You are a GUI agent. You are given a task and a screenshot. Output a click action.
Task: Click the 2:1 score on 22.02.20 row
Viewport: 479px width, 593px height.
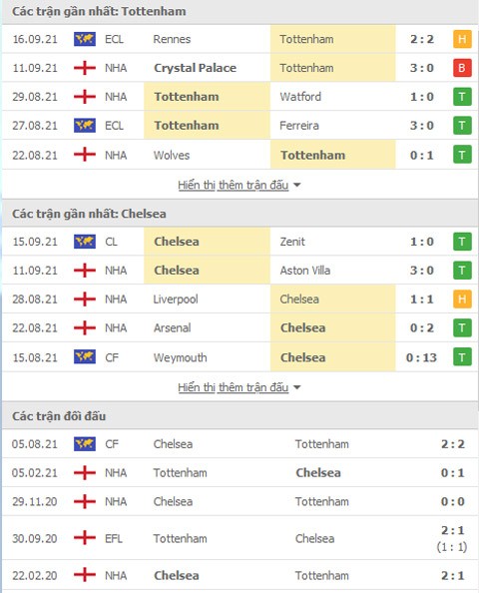coord(452,575)
